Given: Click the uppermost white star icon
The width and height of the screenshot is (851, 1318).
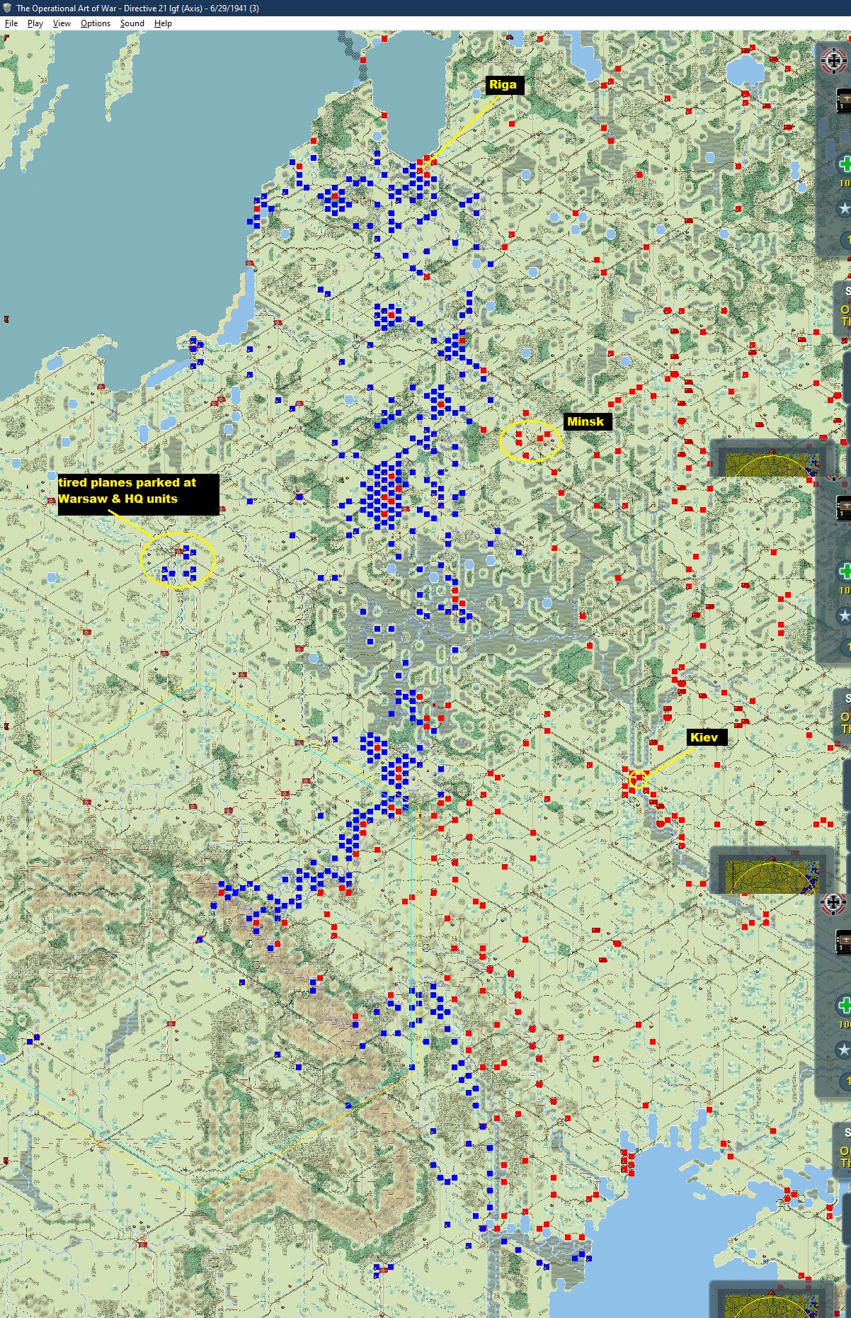Looking at the screenshot, I should (x=844, y=208).
